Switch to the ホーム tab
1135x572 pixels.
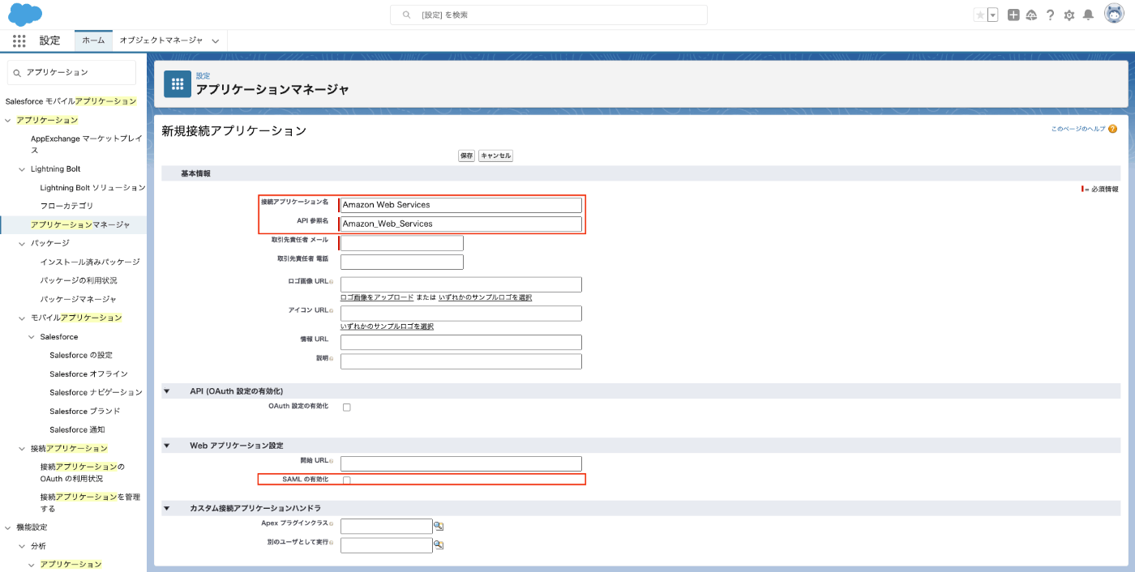click(93, 40)
